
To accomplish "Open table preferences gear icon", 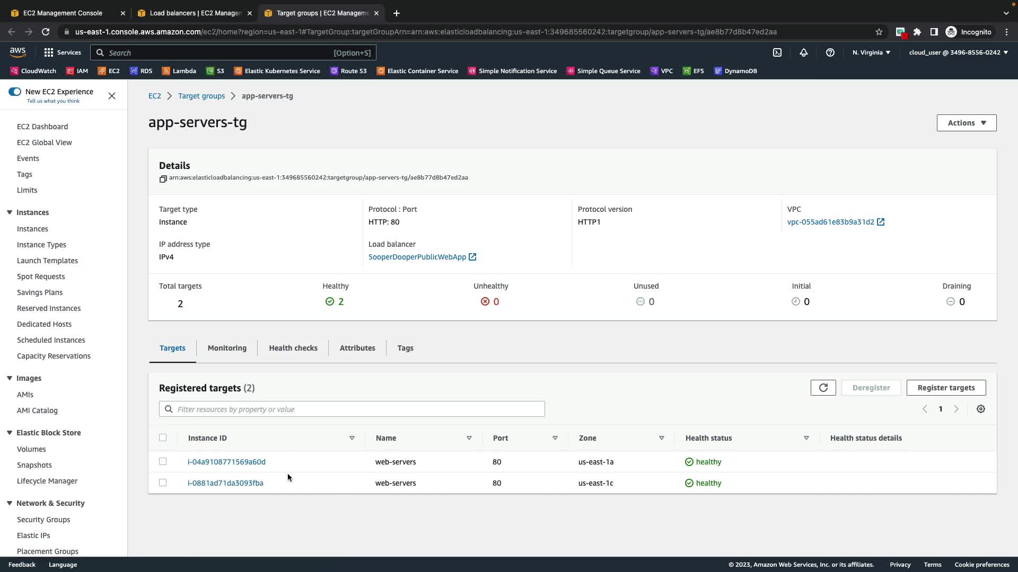I will pyautogui.click(x=981, y=409).
